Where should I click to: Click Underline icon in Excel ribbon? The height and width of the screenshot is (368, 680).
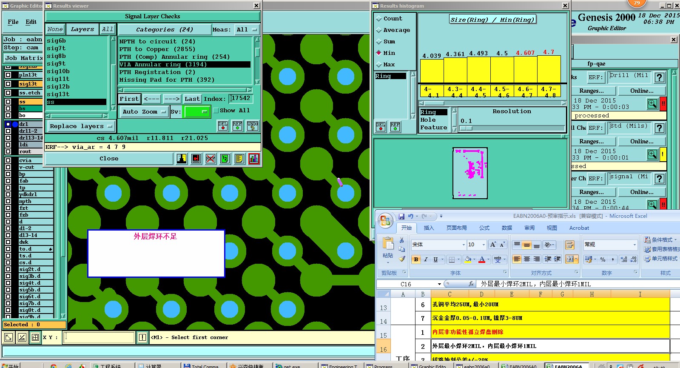tap(435, 260)
